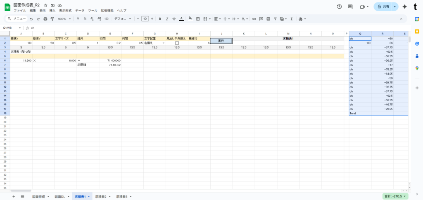Click the font size input field
Image resolution: width=423 pixels, height=200 pixels.
pos(145,19)
